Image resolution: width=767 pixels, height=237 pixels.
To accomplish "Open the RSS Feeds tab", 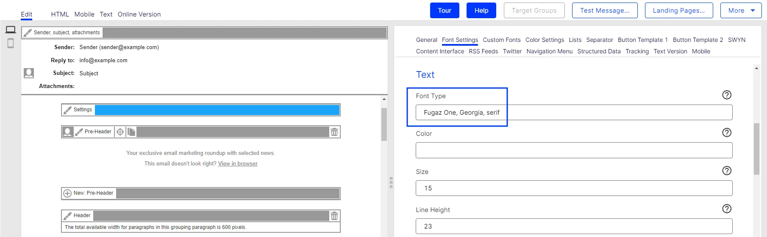I will 483,51.
